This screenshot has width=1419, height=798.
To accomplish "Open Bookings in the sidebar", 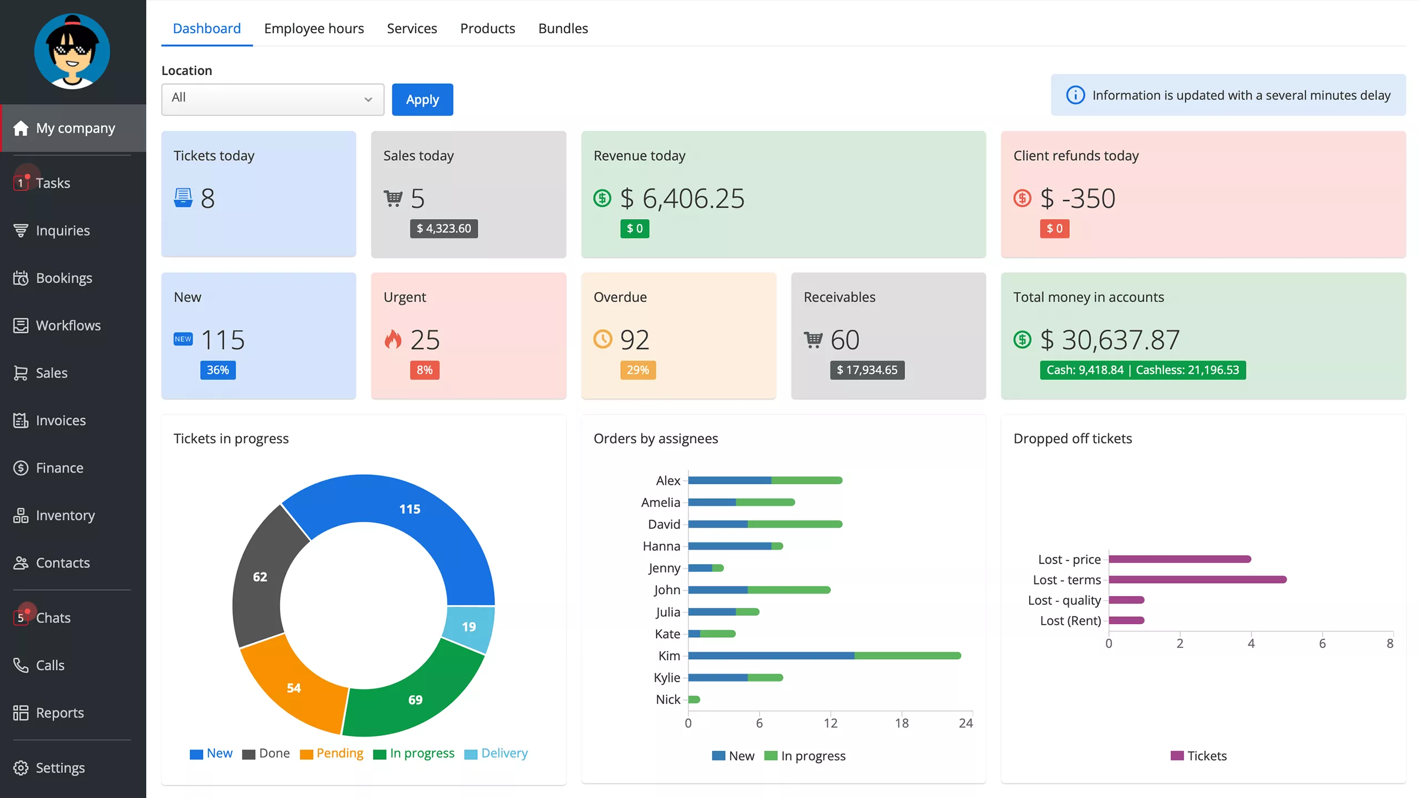I will pyautogui.click(x=63, y=278).
